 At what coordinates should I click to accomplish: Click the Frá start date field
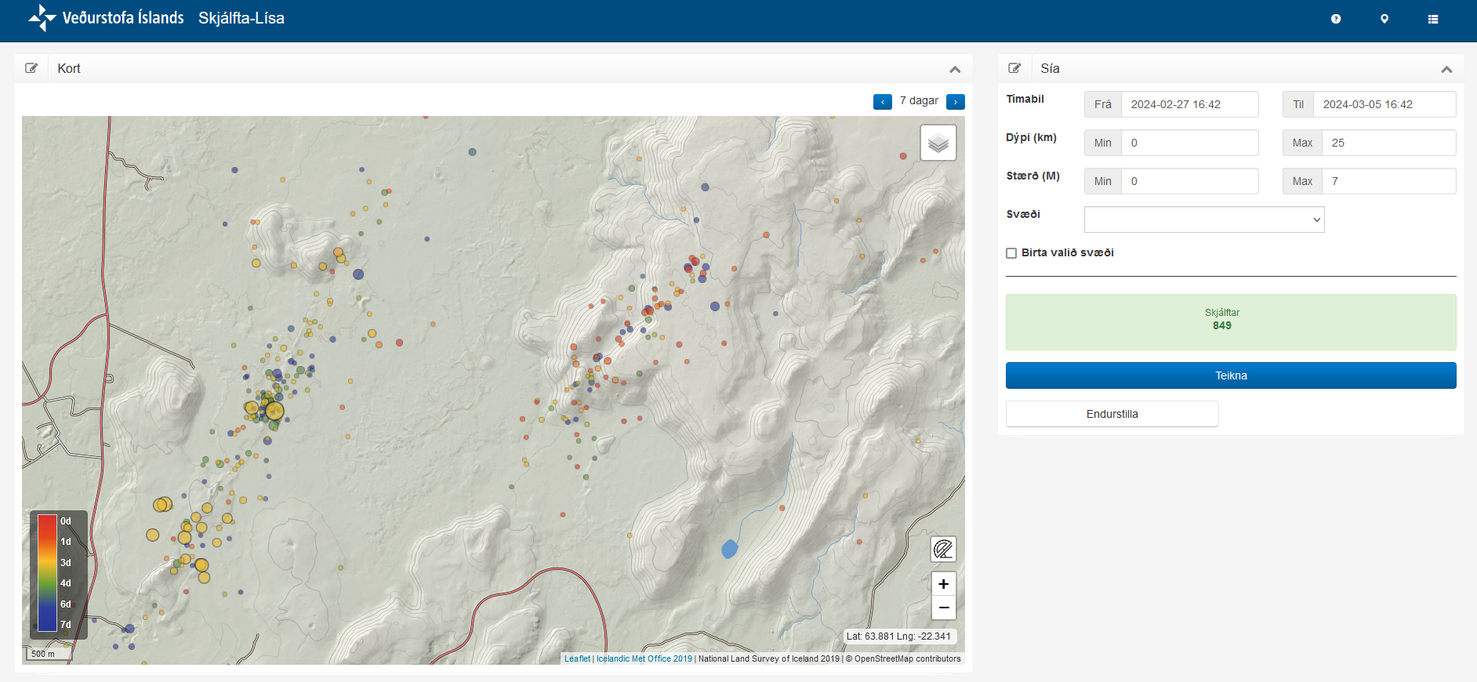[1189, 104]
